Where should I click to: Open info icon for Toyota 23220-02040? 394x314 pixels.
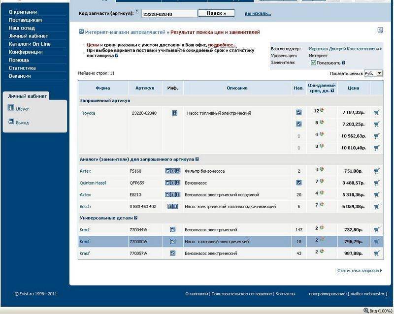click(x=174, y=113)
